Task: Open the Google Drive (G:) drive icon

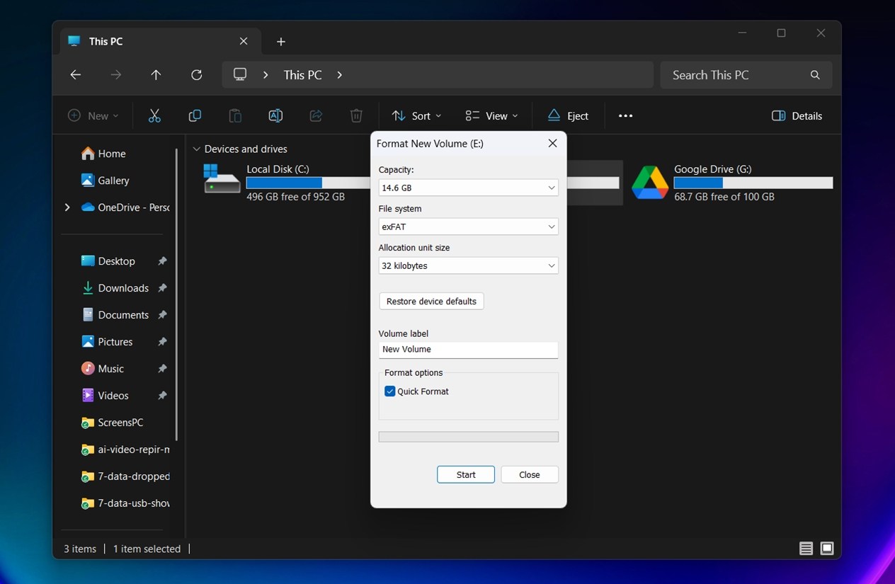Action: (x=650, y=183)
